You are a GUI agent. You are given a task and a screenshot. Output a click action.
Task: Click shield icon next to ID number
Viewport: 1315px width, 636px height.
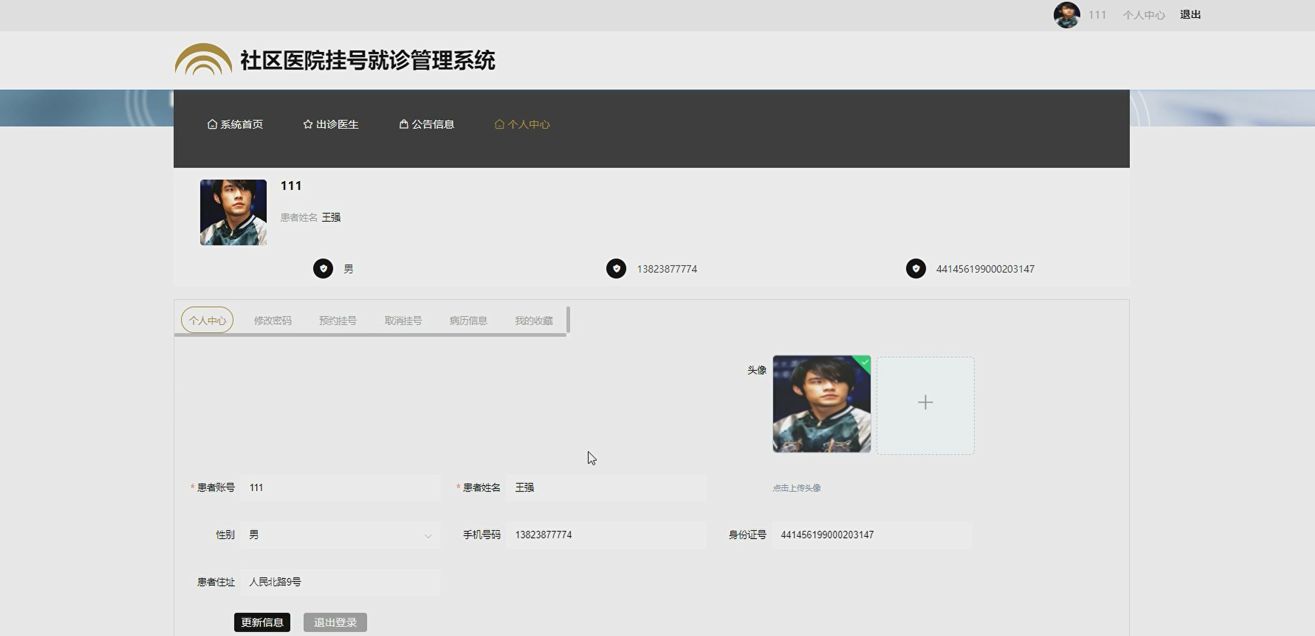tap(916, 268)
